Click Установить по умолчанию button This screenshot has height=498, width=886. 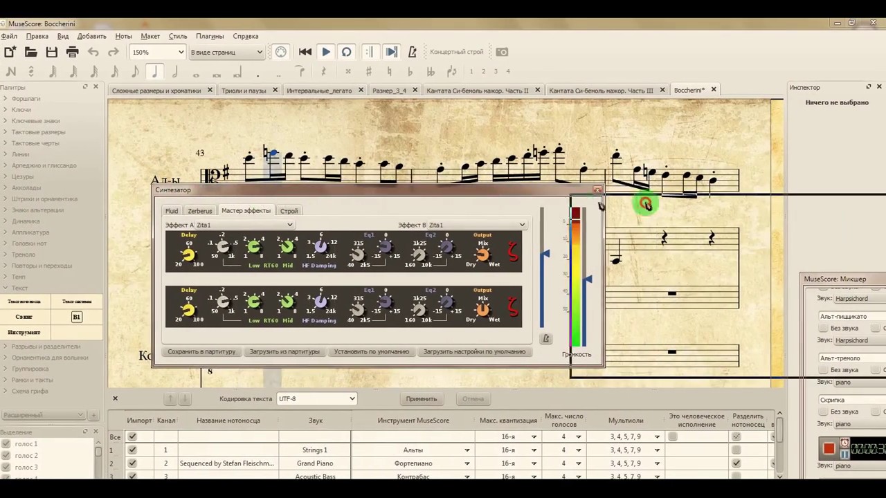372,351
